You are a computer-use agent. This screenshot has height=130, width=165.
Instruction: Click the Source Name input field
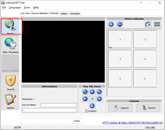pyautogui.click(x=59, y=105)
